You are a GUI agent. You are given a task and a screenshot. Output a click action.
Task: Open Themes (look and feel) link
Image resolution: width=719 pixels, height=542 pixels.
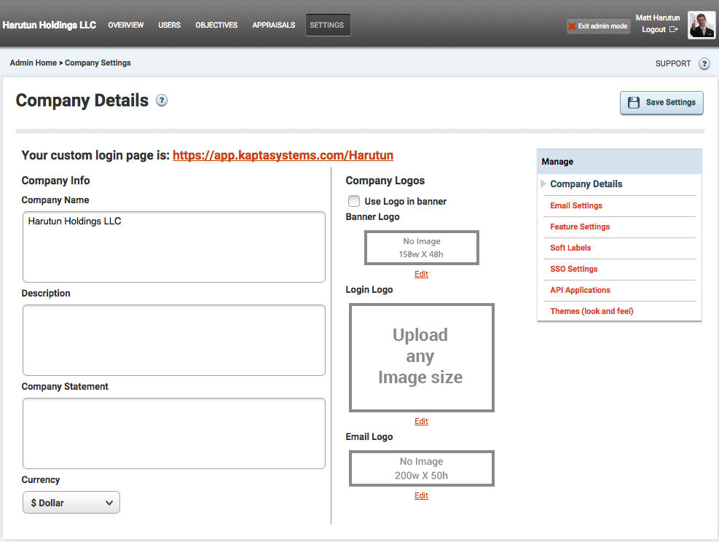point(592,311)
